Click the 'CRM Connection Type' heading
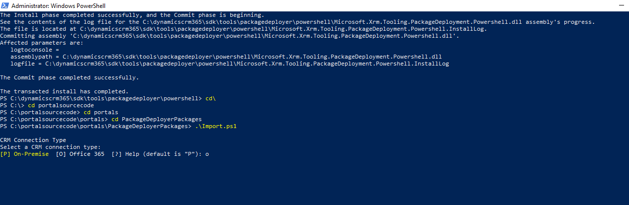 tap(33, 140)
